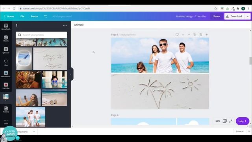Image resolution: width=252 pixels, height=142 pixels.
Task: Select the airplane window photo thumbnail
Action: pos(24,59)
